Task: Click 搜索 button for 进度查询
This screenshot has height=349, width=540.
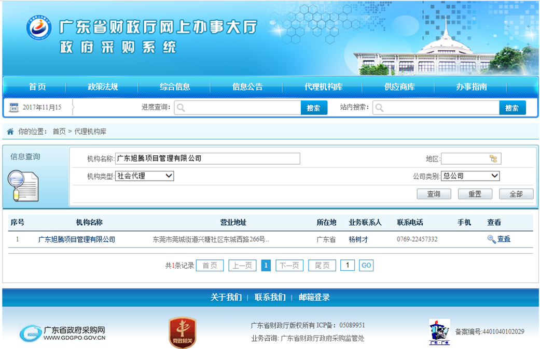Action: 314,108
